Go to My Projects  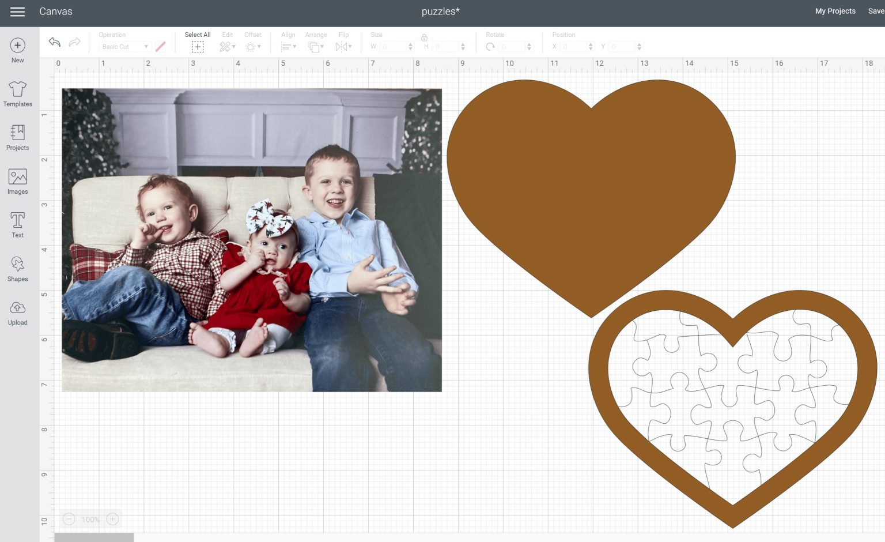click(x=835, y=11)
